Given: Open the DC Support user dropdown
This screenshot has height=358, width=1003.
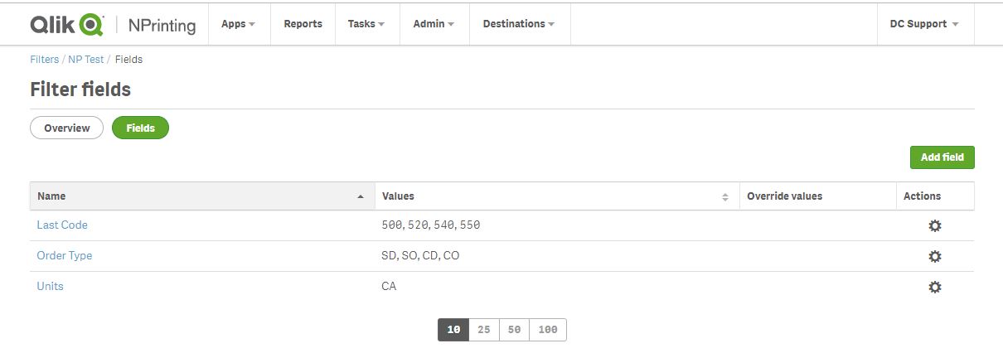Looking at the screenshot, I should tap(923, 24).
